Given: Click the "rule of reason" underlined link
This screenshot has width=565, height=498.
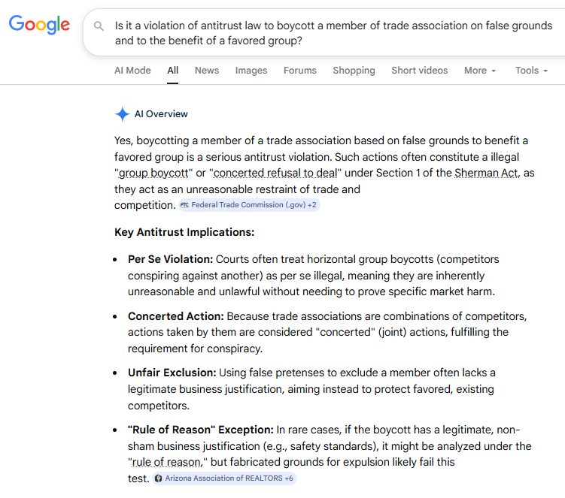Looking at the screenshot, I should (x=168, y=462).
